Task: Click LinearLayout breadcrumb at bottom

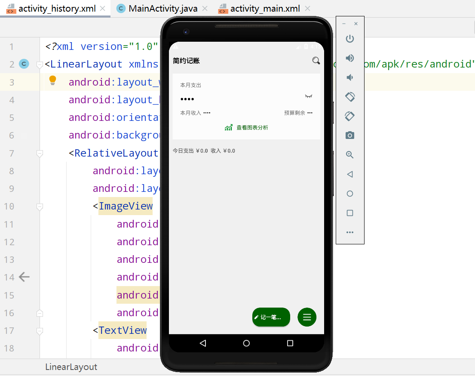Action: point(71,367)
